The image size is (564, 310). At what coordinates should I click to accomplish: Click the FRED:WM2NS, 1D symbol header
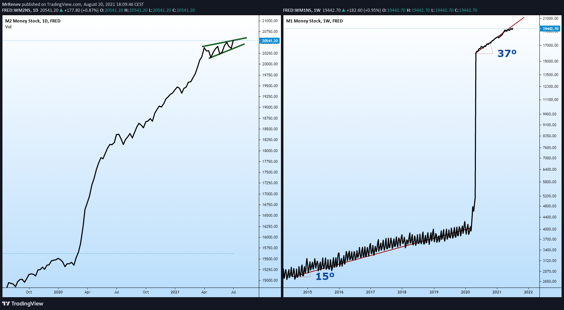pos(20,10)
